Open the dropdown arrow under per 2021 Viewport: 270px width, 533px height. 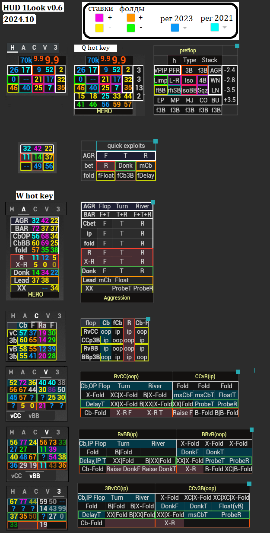pos(224,28)
